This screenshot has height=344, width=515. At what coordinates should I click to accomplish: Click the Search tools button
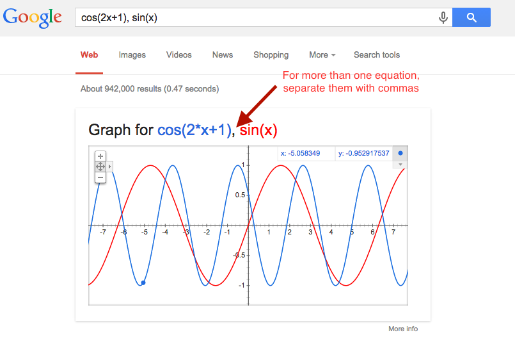[377, 55]
